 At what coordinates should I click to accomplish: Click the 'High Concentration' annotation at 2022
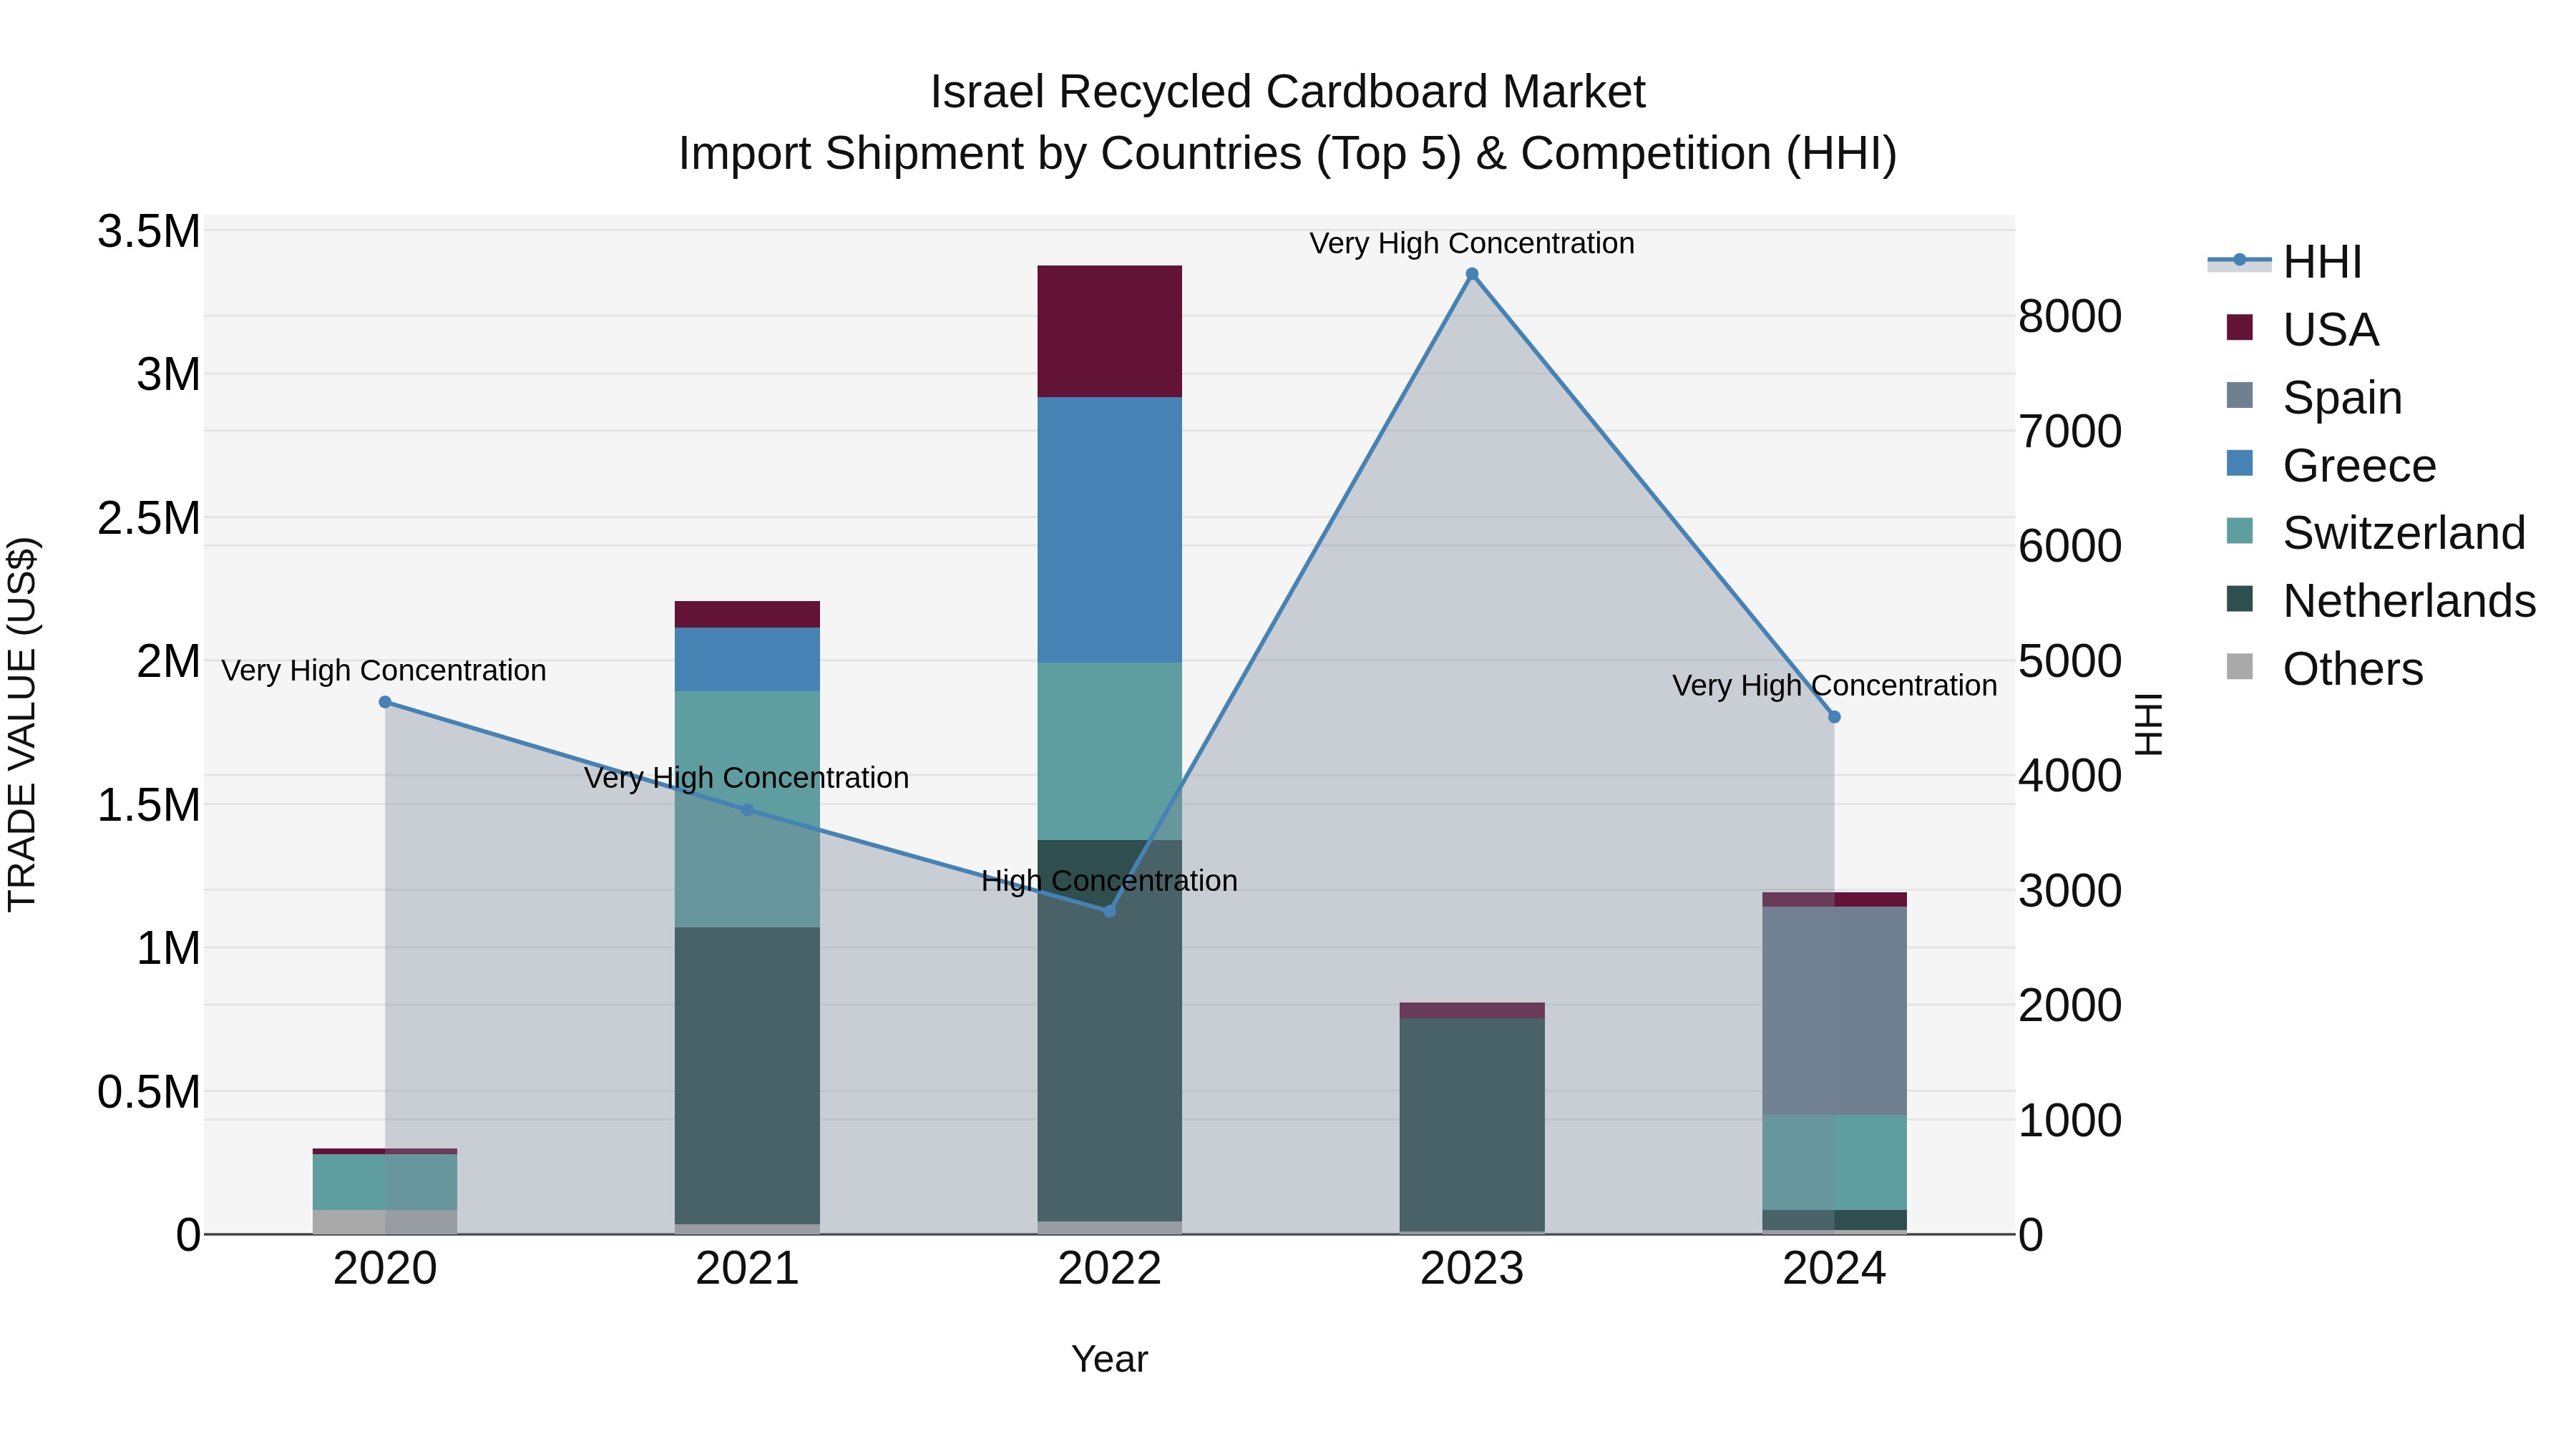[x=1109, y=881]
